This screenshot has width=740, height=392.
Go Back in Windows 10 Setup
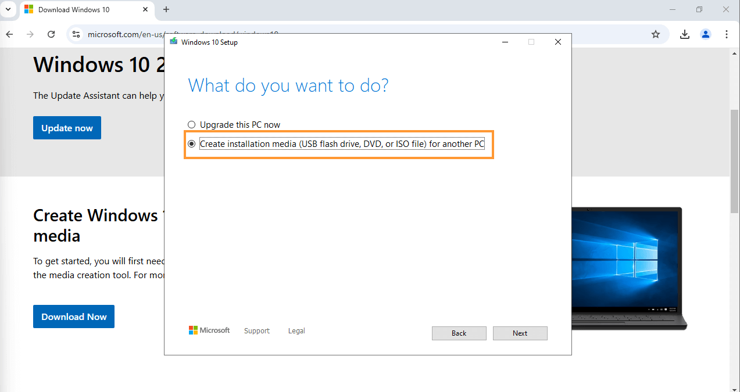pos(459,333)
